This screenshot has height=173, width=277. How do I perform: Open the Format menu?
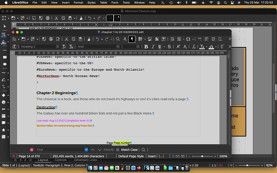pos(78,2)
